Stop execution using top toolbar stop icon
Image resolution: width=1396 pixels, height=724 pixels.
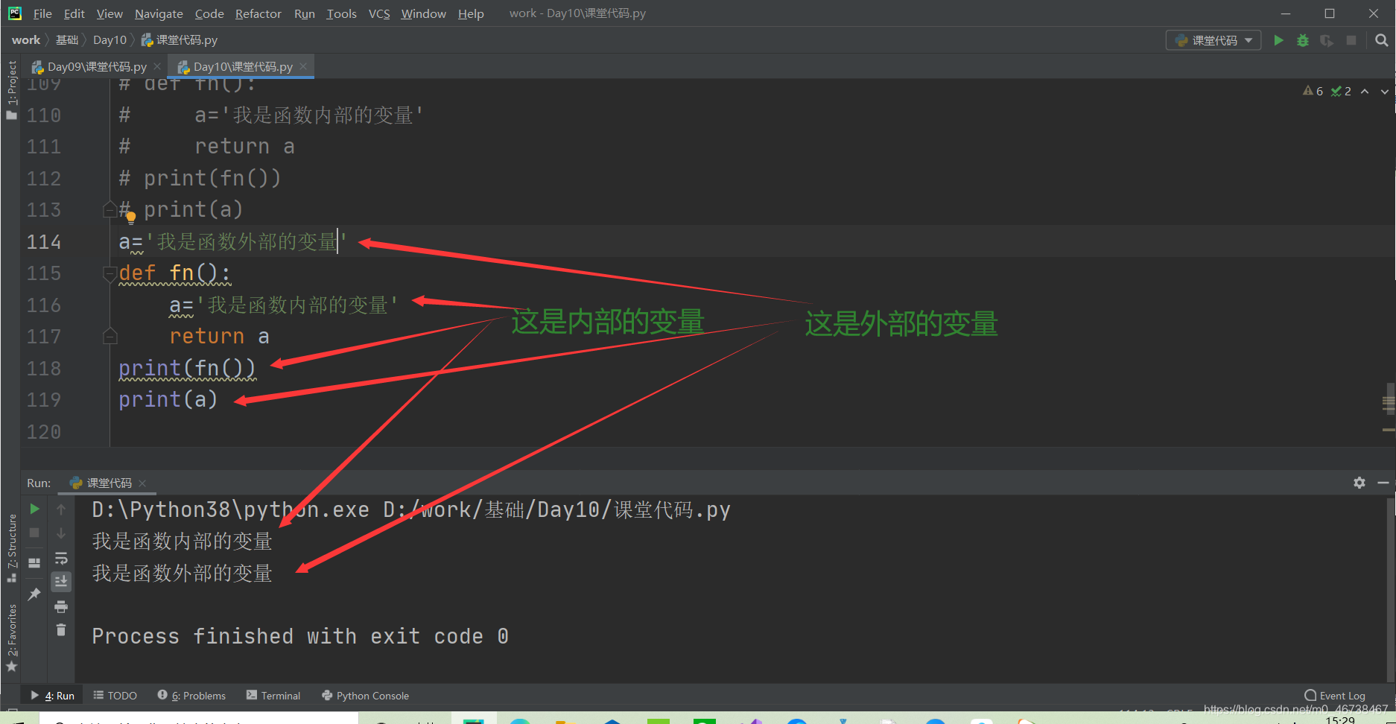tap(1351, 40)
